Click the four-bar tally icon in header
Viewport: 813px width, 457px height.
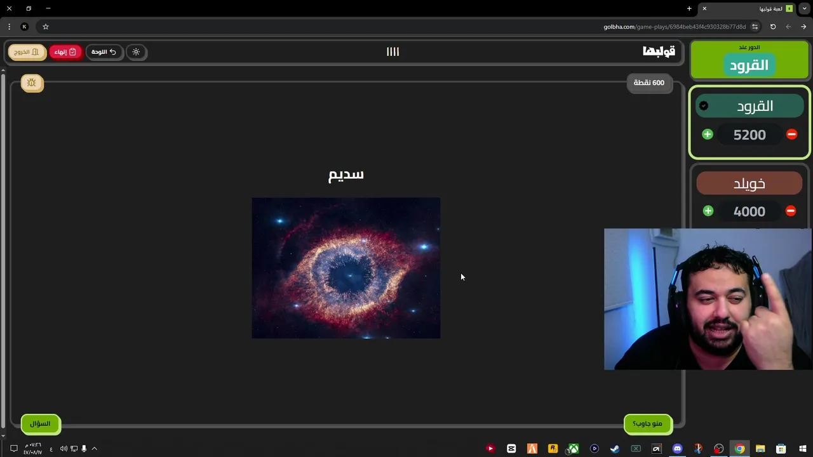(393, 51)
